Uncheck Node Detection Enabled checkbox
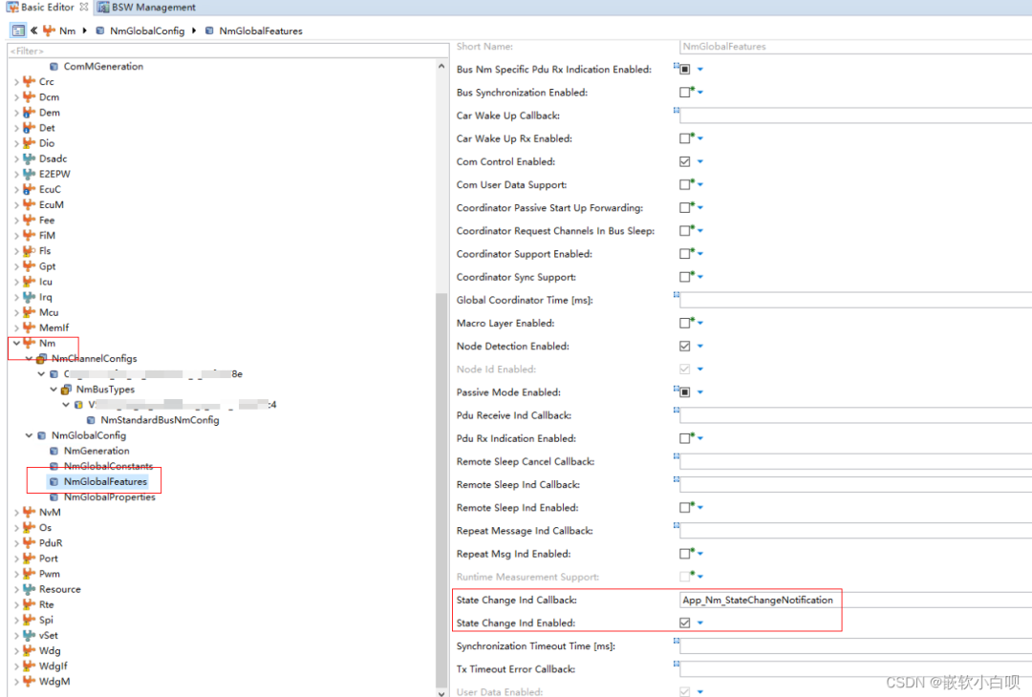1032x697 pixels. [684, 346]
